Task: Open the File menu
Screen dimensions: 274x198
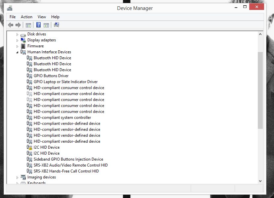Action: click(x=13, y=17)
